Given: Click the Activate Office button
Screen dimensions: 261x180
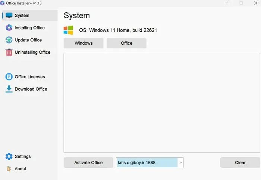Looking at the screenshot, I should pyautogui.click(x=88, y=162).
